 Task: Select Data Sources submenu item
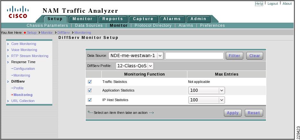click(x=89, y=26)
